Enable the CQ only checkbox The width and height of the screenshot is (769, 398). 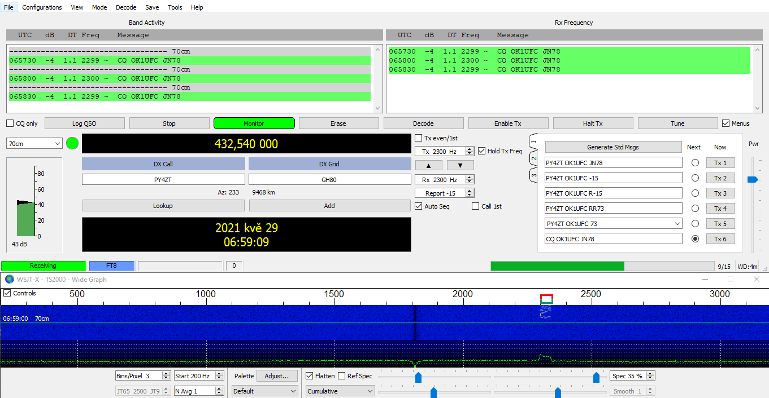(x=10, y=123)
